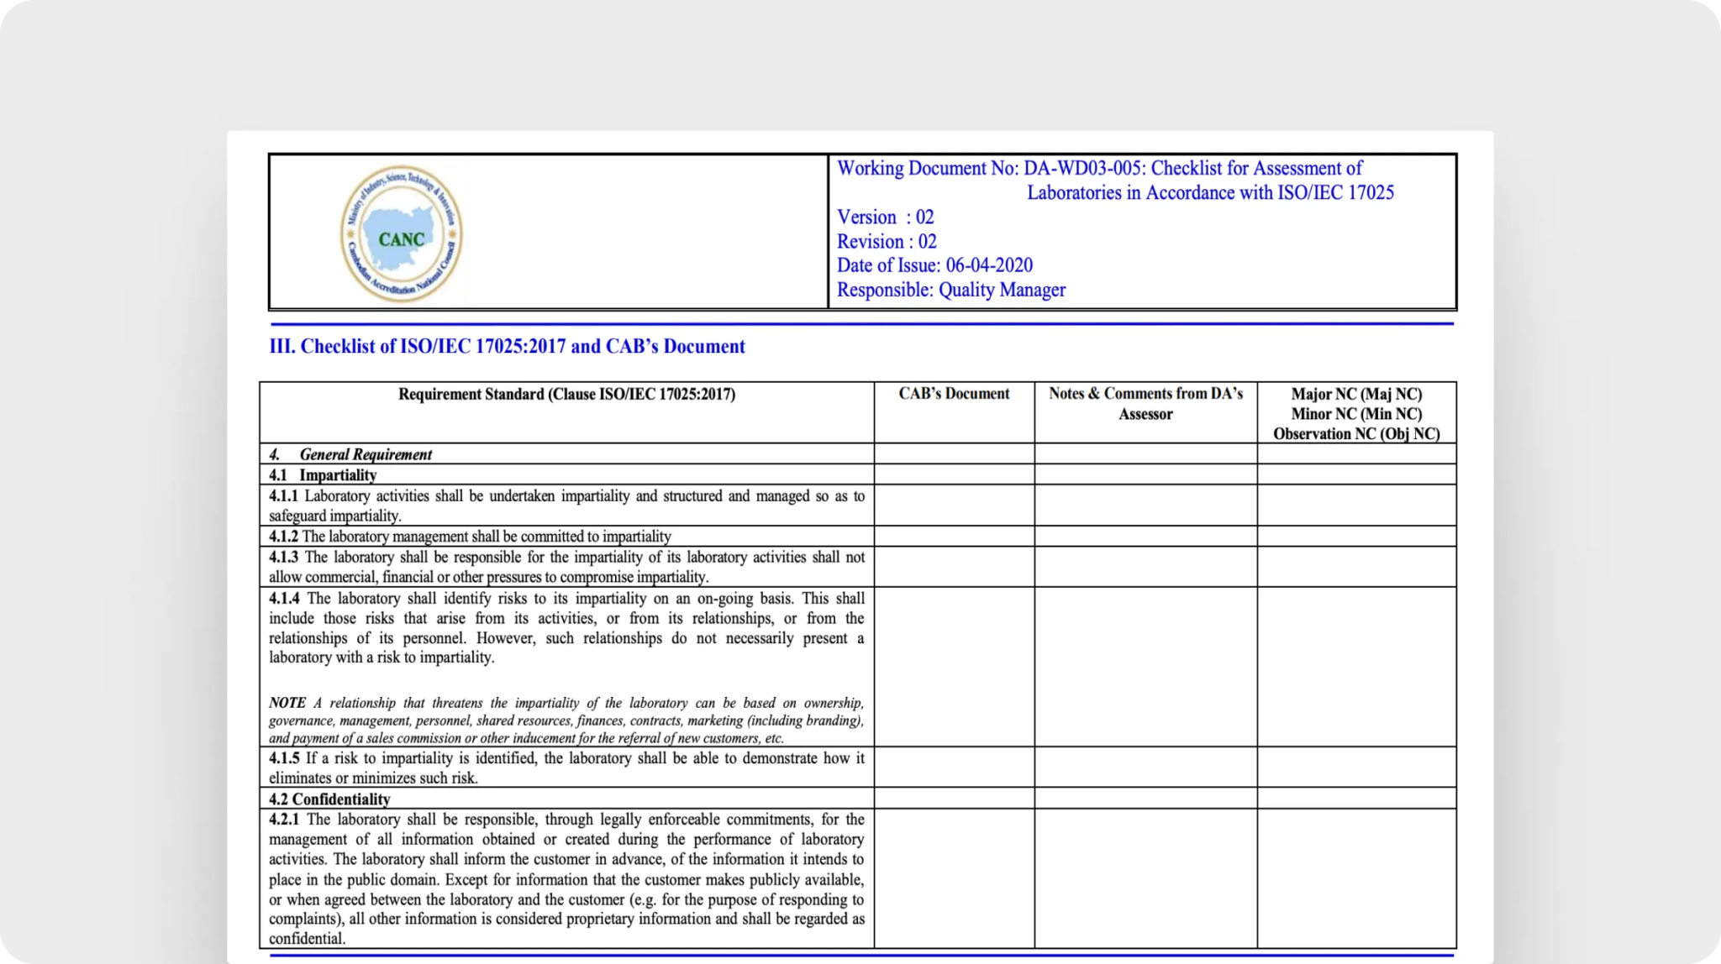Viewport: 1721px width, 964px height.
Task: Click the '4.1 Impartiality' row
Action: [x=566, y=474]
